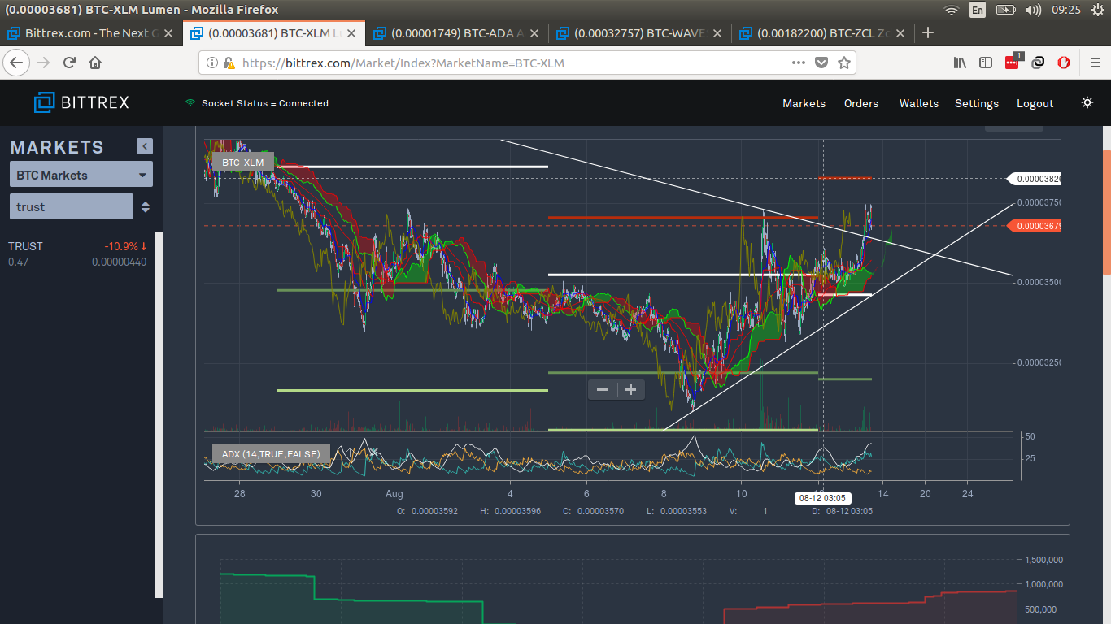Open the red extension with badge 1
Viewport: 1111px width, 624px height.
coord(1013,62)
